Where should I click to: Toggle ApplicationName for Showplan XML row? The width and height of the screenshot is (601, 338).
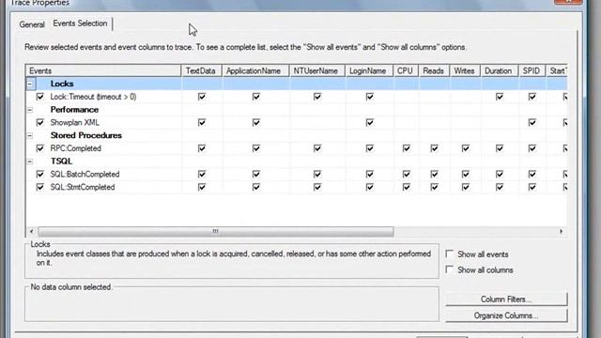[x=256, y=123]
